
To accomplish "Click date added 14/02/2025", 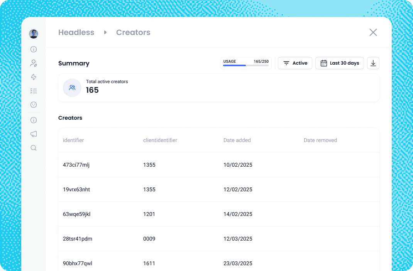I will (x=238, y=214).
